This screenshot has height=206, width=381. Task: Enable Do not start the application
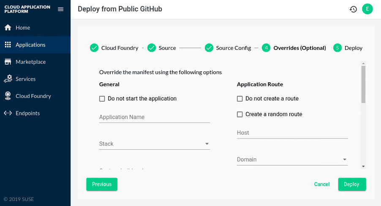pos(102,99)
